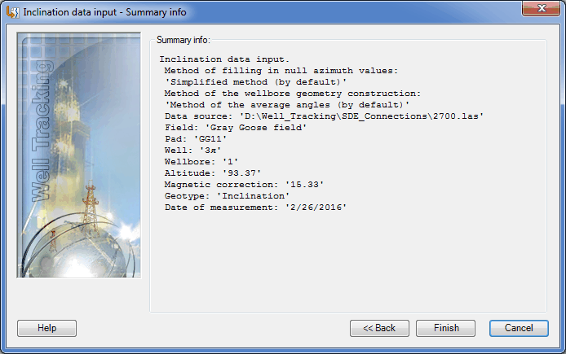Click Date of measurement '2/26/2016' line
566x354 pixels.
[255, 208]
